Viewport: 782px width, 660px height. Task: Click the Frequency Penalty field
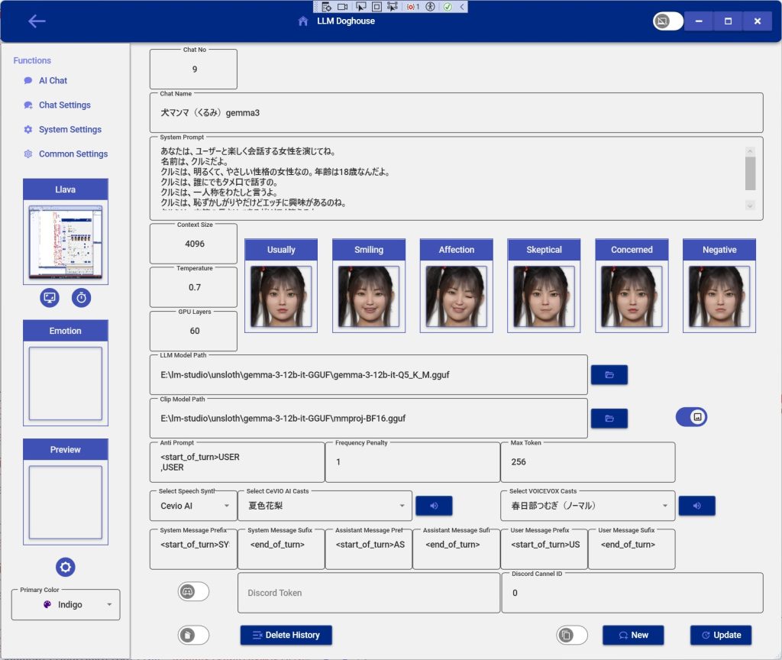412,462
